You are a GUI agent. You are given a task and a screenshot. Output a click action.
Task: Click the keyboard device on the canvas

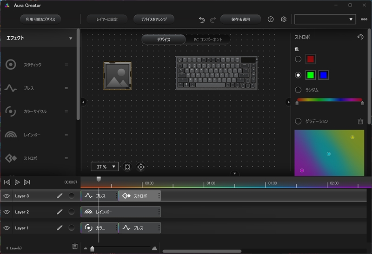pos(217,73)
